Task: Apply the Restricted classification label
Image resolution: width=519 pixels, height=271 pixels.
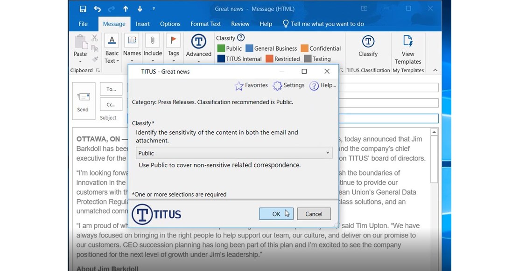Action: click(x=283, y=59)
